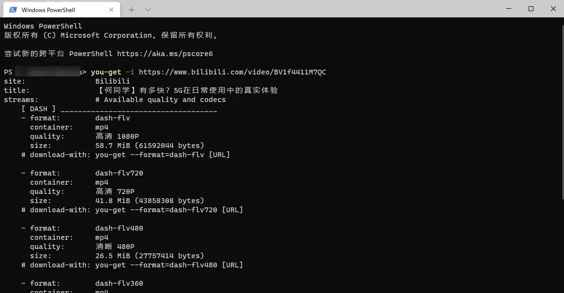
Task: Open a new terminal tab with the plus button
Action: [133, 9]
